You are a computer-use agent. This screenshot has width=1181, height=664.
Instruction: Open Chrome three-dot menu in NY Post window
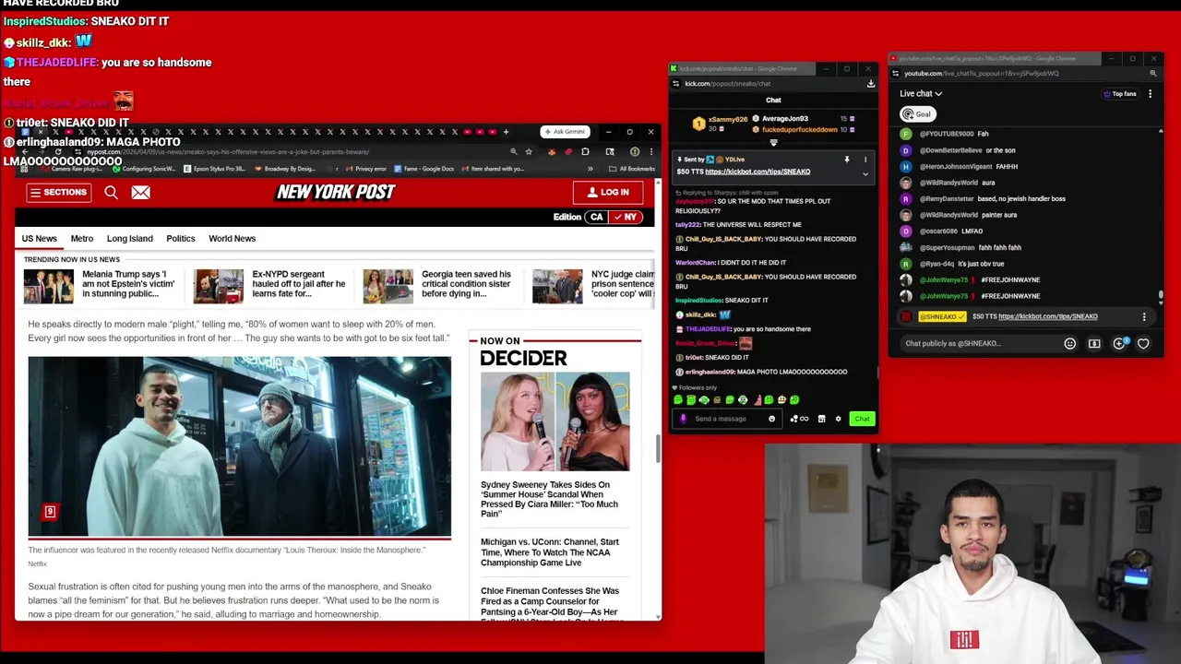pos(651,152)
